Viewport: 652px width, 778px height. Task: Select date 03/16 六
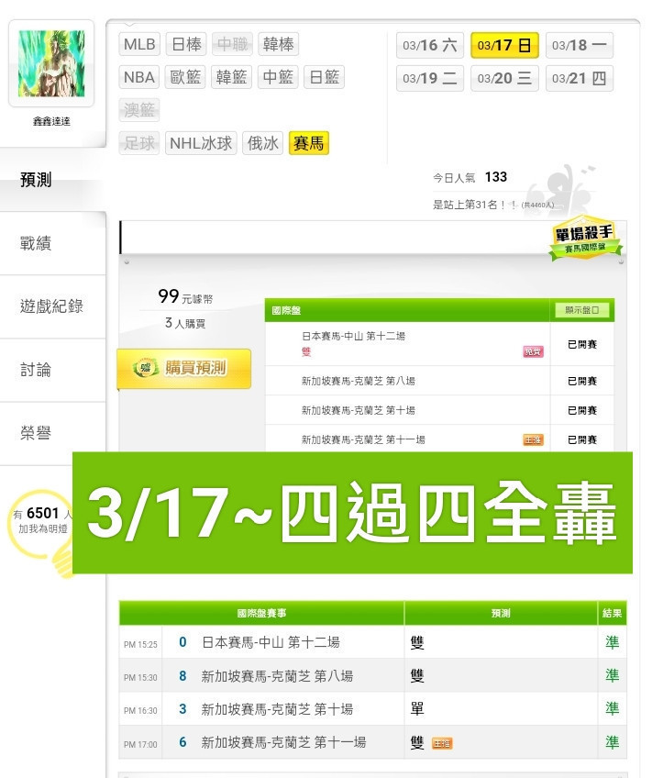point(429,46)
